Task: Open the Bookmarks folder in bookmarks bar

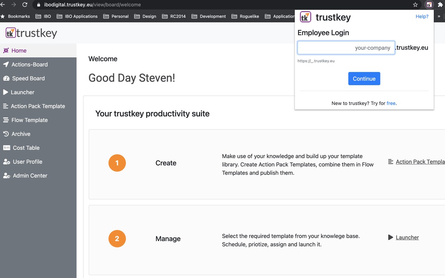Action: click(x=15, y=16)
